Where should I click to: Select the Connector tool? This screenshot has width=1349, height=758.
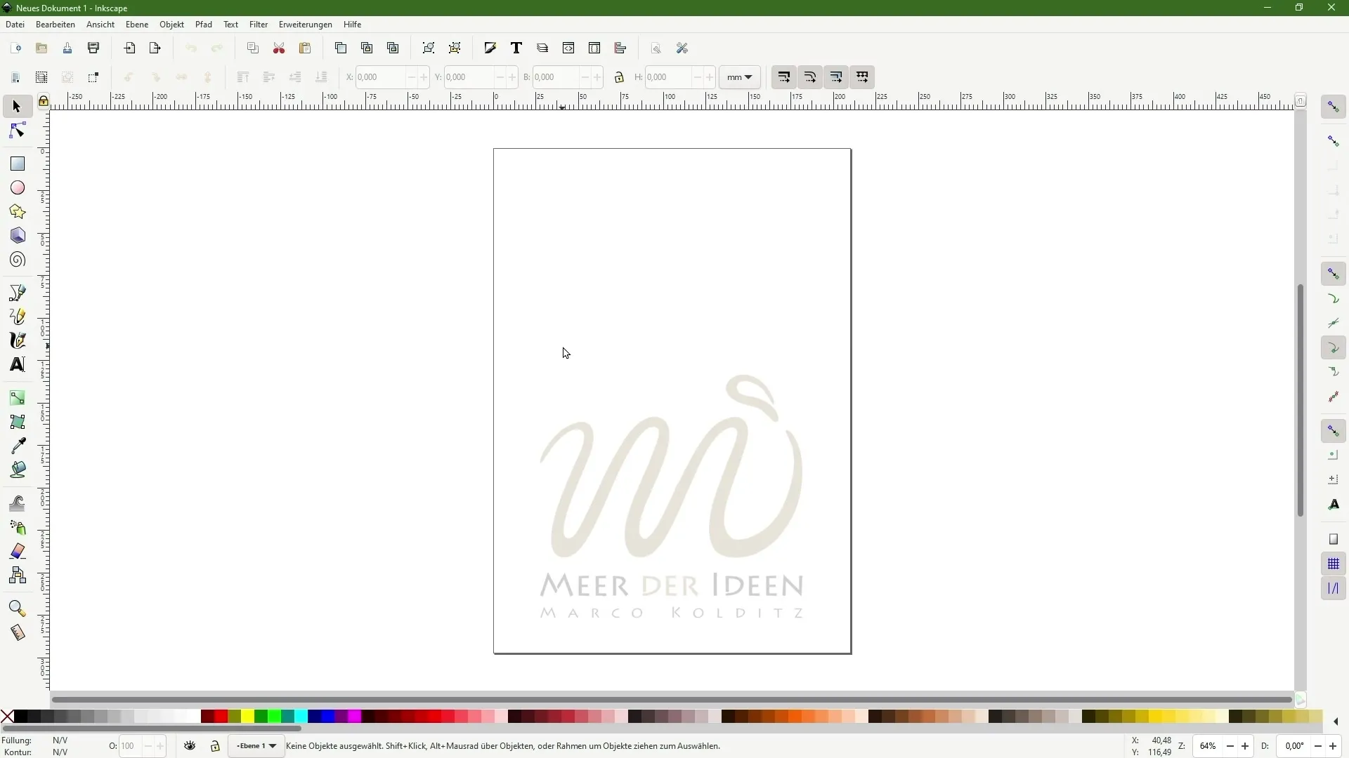coord(17,576)
